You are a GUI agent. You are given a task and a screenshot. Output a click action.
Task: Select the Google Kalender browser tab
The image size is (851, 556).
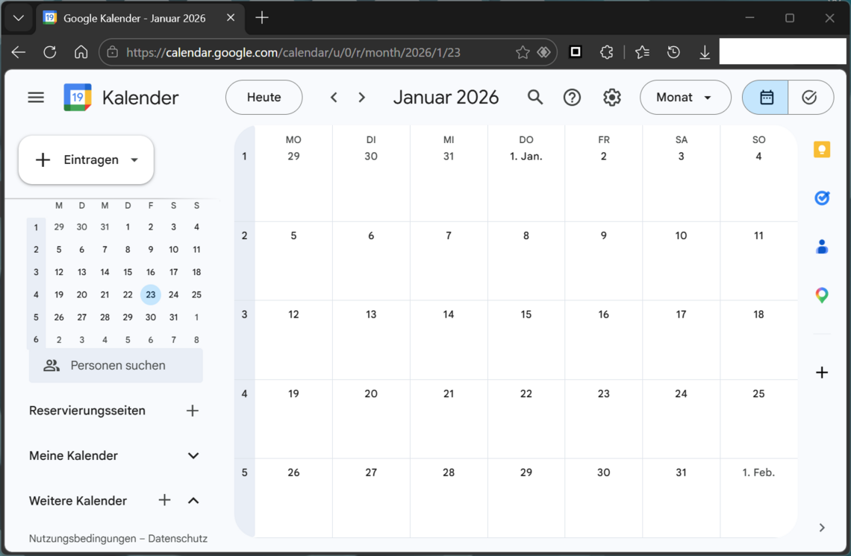134,18
